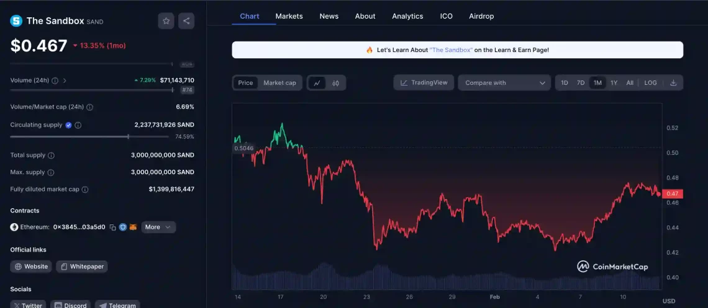
Task: Click the 2,237,731,926 SAND supply value
Action: tap(165, 125)
